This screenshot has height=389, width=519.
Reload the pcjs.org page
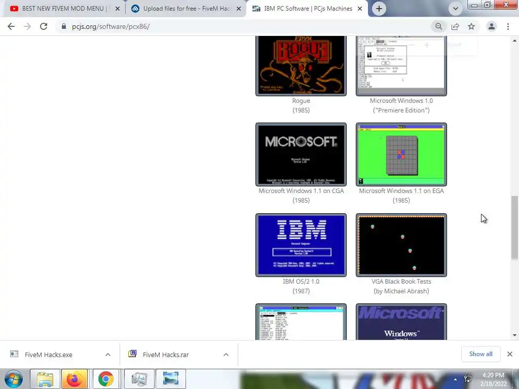[x=44, y=26]
